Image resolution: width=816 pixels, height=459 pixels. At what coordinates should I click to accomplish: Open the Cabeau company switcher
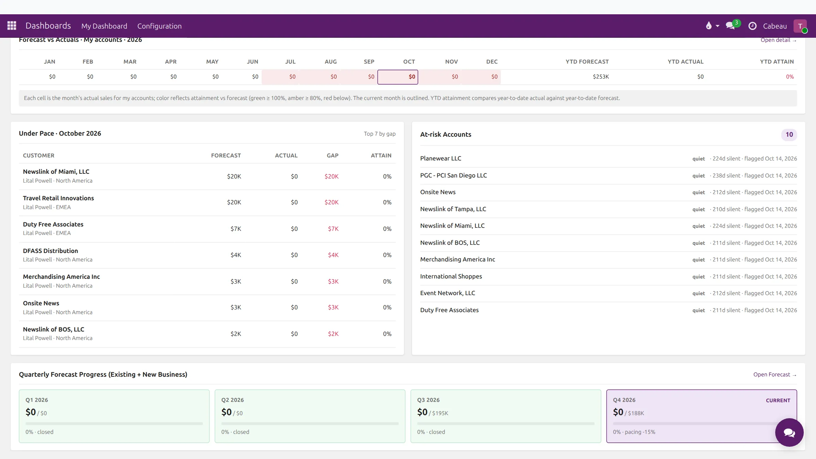[775, 26]
